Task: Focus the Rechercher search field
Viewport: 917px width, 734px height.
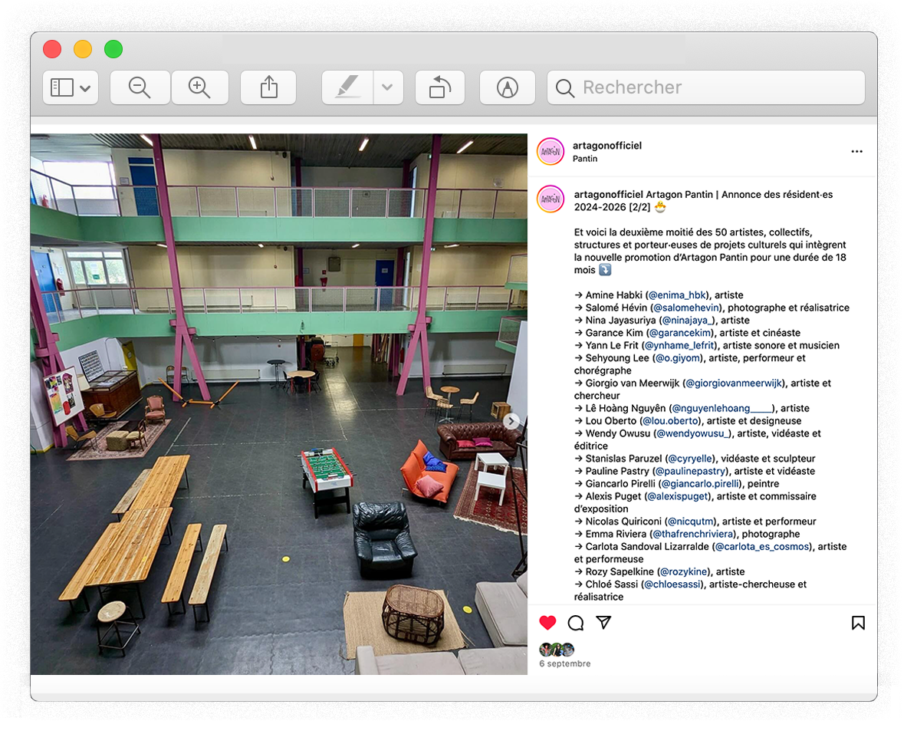Action: click(x=706, y=87)
